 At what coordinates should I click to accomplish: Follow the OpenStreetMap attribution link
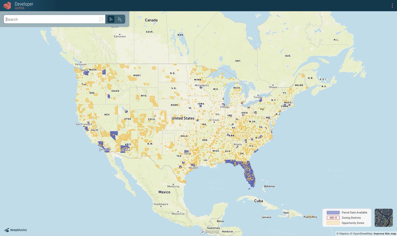point(362,233)
